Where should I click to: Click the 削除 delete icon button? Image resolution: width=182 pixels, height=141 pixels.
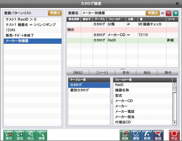[x=125, y=135]
